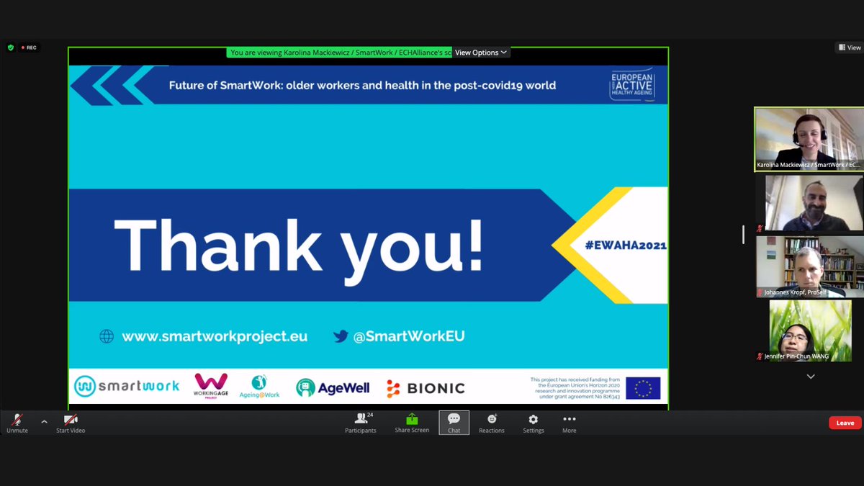Open Zoom Settings
The width and height of the screenshot is (864, 486).
534,423
